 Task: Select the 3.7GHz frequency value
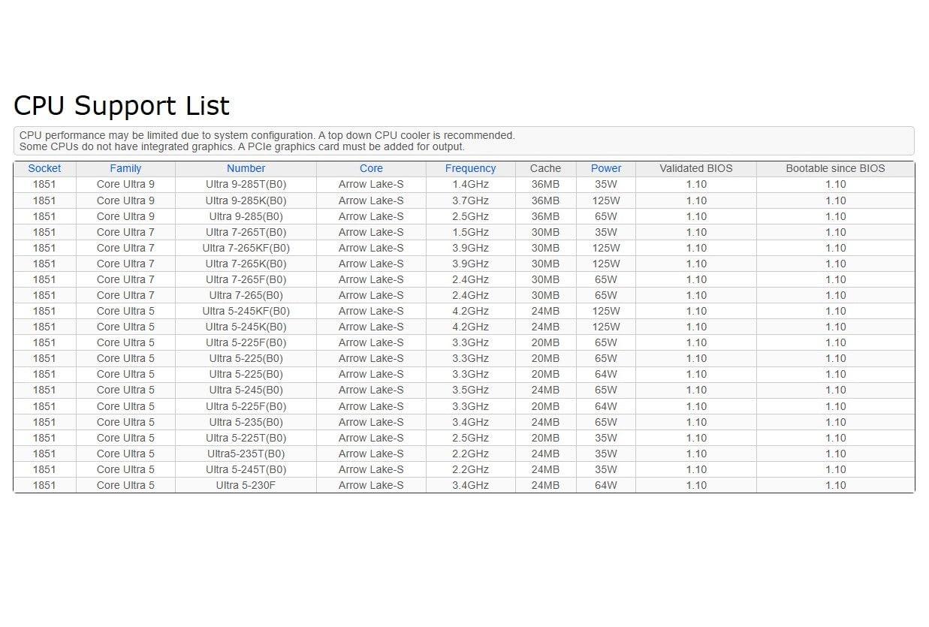[x=470, y=200]
